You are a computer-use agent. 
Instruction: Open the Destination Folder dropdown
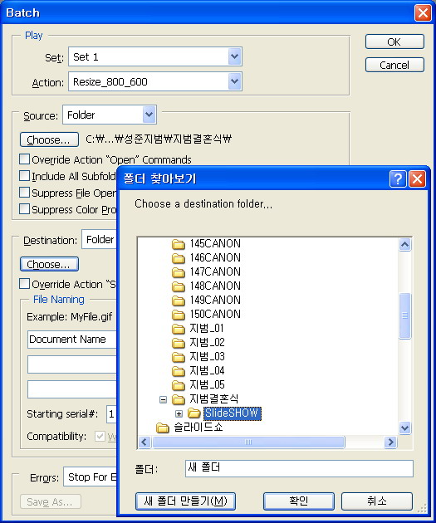pos(100,239)
